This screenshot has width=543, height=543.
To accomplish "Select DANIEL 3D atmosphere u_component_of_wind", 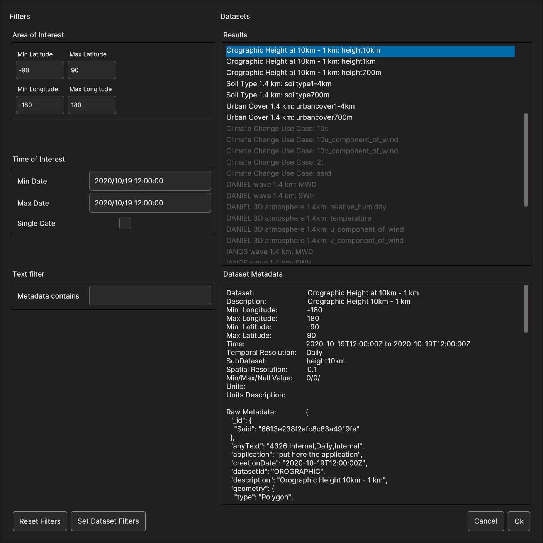I will [370, 229].
